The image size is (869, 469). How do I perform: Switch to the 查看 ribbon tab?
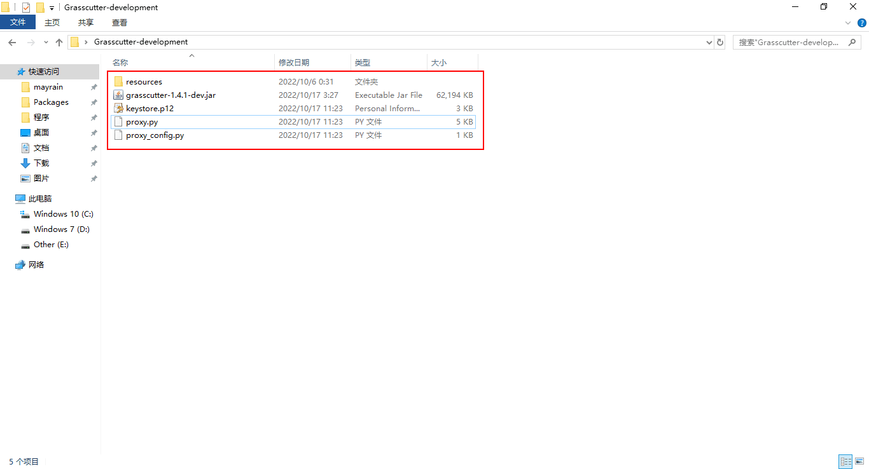pyautogui.click(x=119, y=22)
